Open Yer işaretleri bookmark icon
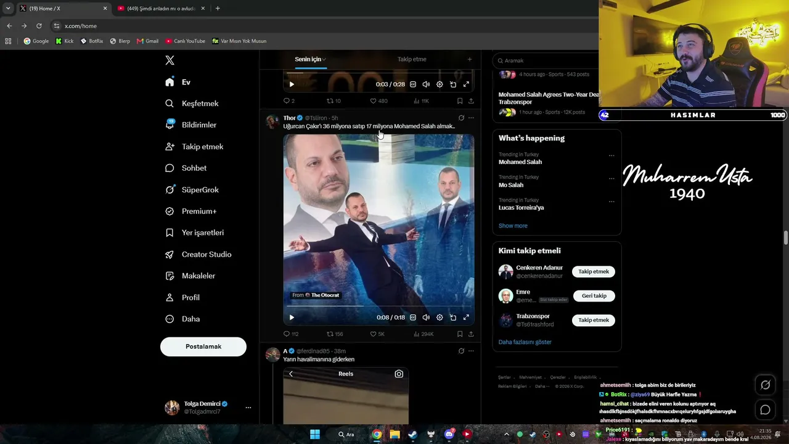Viewport: 789px width, 444px height. click(x=170, y=232)
